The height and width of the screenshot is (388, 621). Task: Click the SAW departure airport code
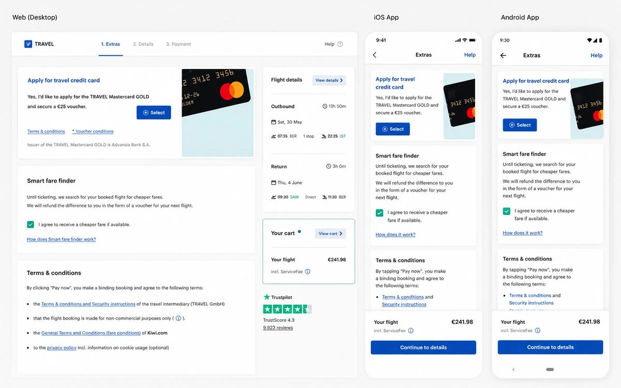pyautogui.click(x=294, y=198)
